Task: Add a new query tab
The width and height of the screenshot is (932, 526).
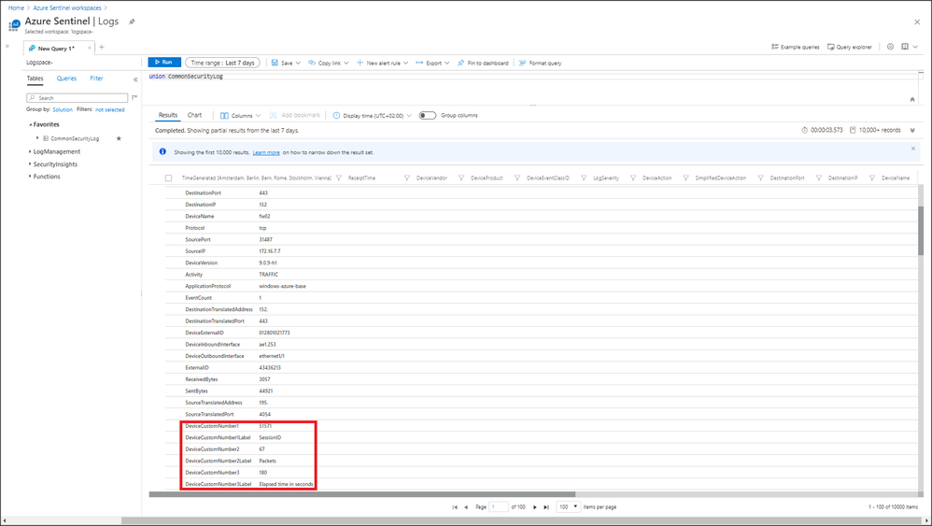Action: 102,48
